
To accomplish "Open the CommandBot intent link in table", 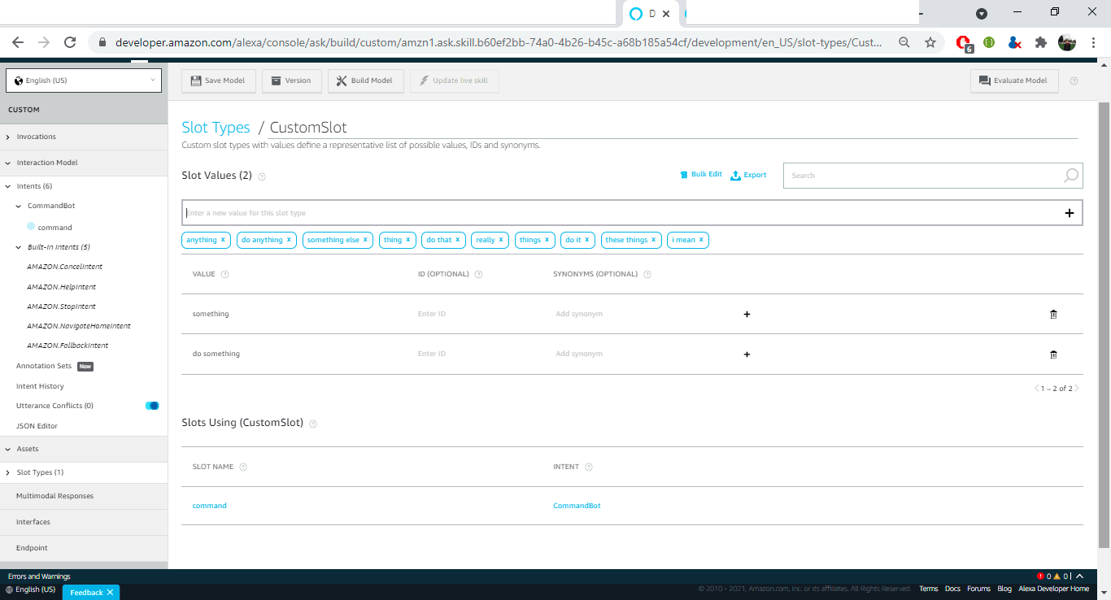I will tap(577, 506).
